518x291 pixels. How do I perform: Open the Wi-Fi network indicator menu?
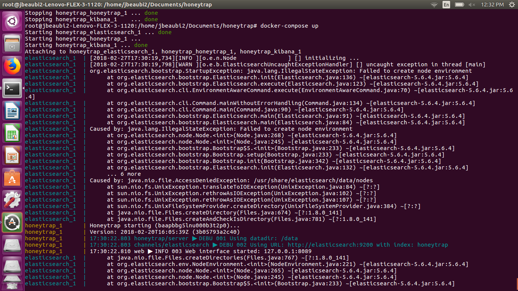pyautogui.click(x=434, y=5)
